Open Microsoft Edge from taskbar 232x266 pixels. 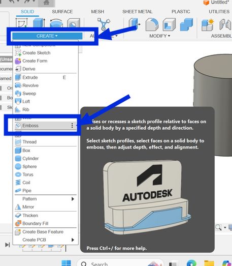click(191, 262)
